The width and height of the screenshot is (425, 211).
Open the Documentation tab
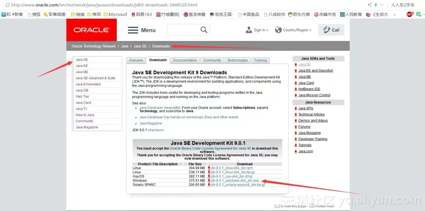(185, 60)
